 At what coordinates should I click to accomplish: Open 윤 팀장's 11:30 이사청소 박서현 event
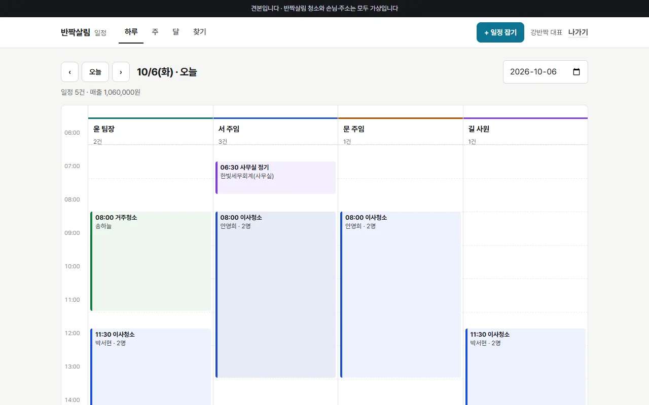click(x=151, y=367)
